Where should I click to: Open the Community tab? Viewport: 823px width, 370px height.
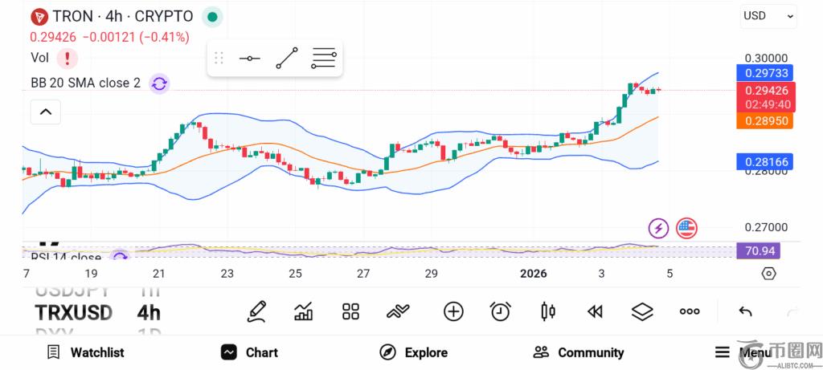(x=579, y=352)
